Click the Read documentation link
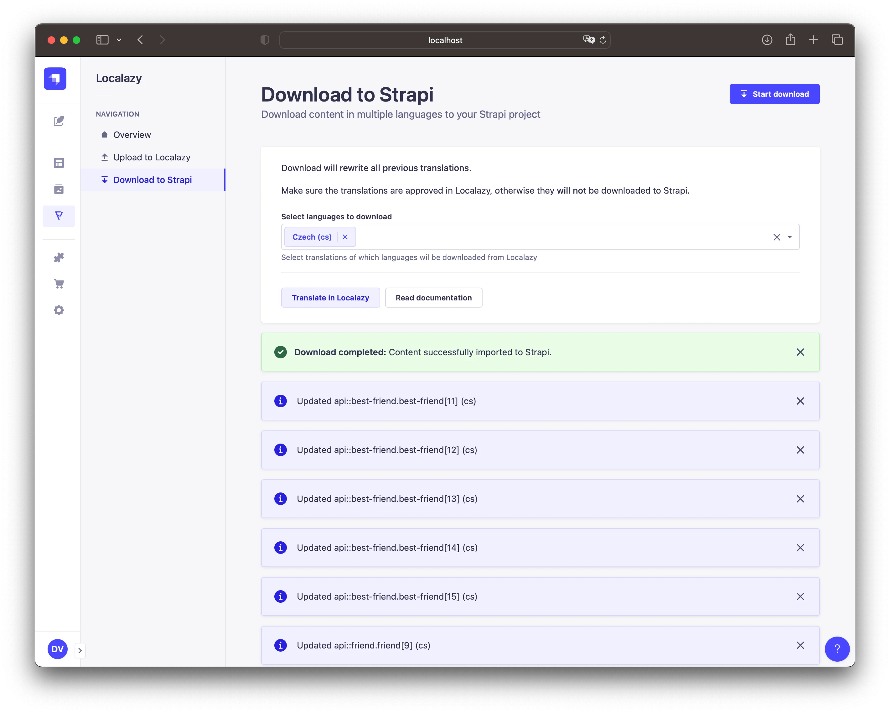 433,297
